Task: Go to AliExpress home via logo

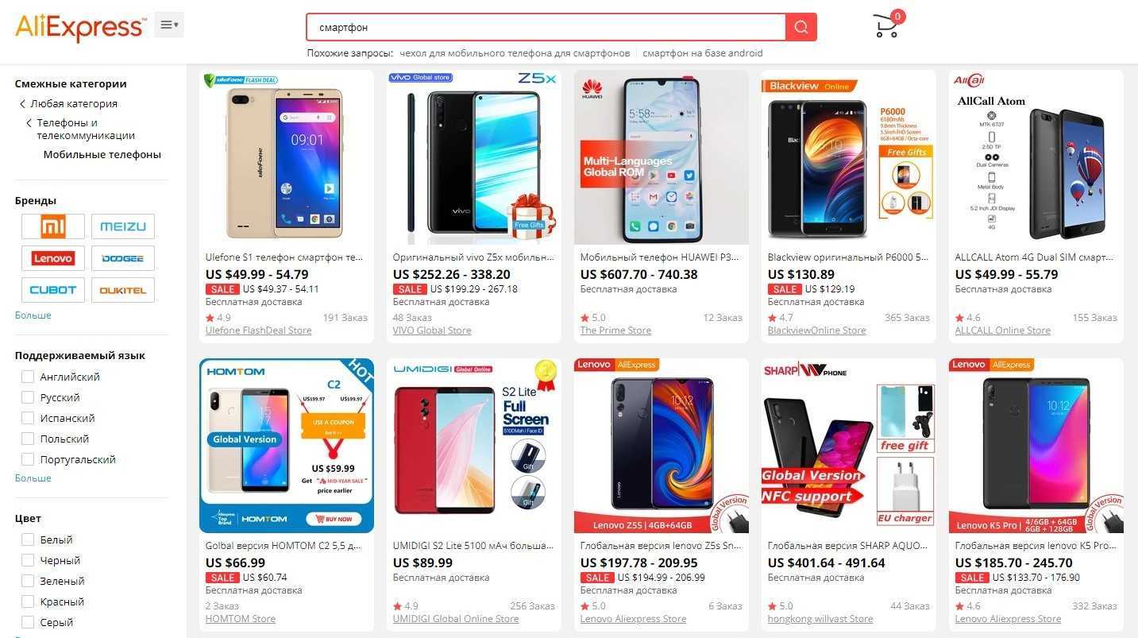Action: [80, 27]
